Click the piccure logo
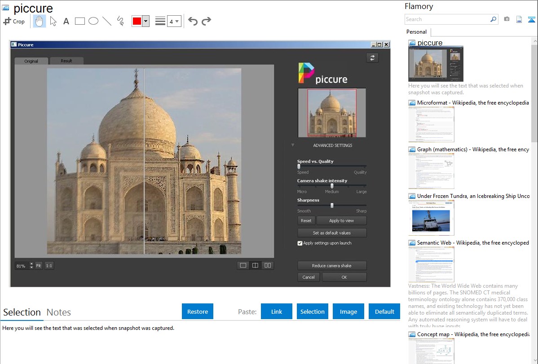The height and width of the screenshot is (364, 538). [x=323, y=74]
